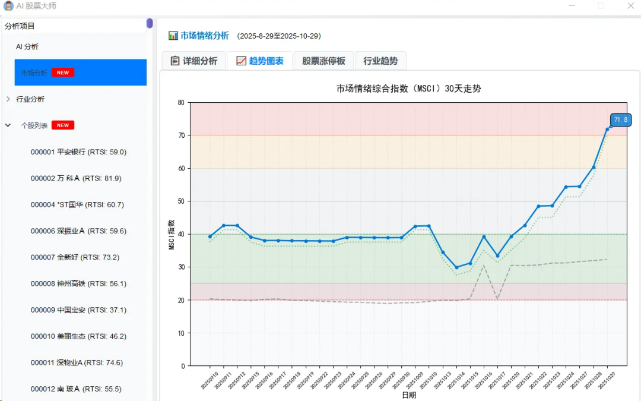Click the 71.8 value label on chart

(x=620, y=120)
